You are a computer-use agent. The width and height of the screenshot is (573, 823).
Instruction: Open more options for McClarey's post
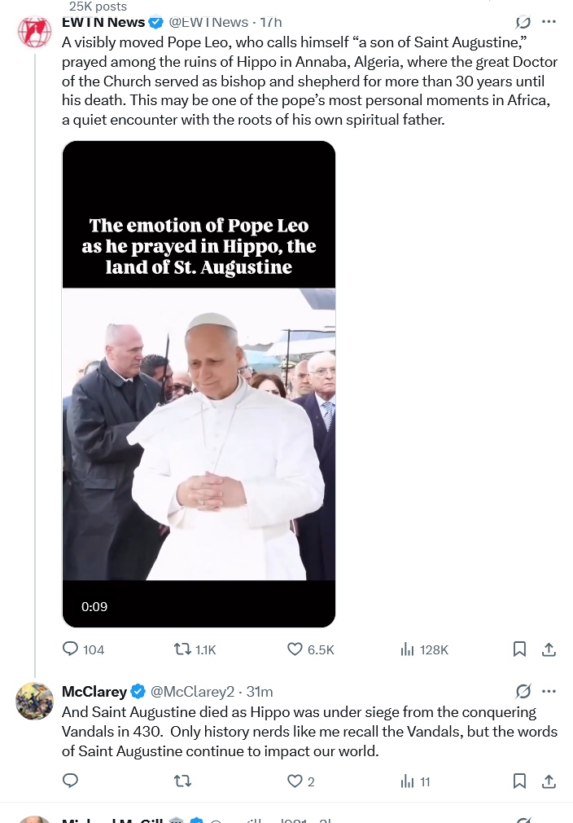[x=549, y=692]
